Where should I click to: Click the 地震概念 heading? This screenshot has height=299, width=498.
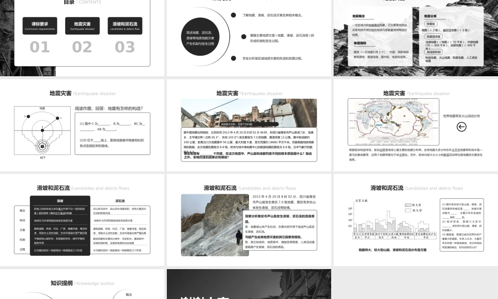[359, 16]
